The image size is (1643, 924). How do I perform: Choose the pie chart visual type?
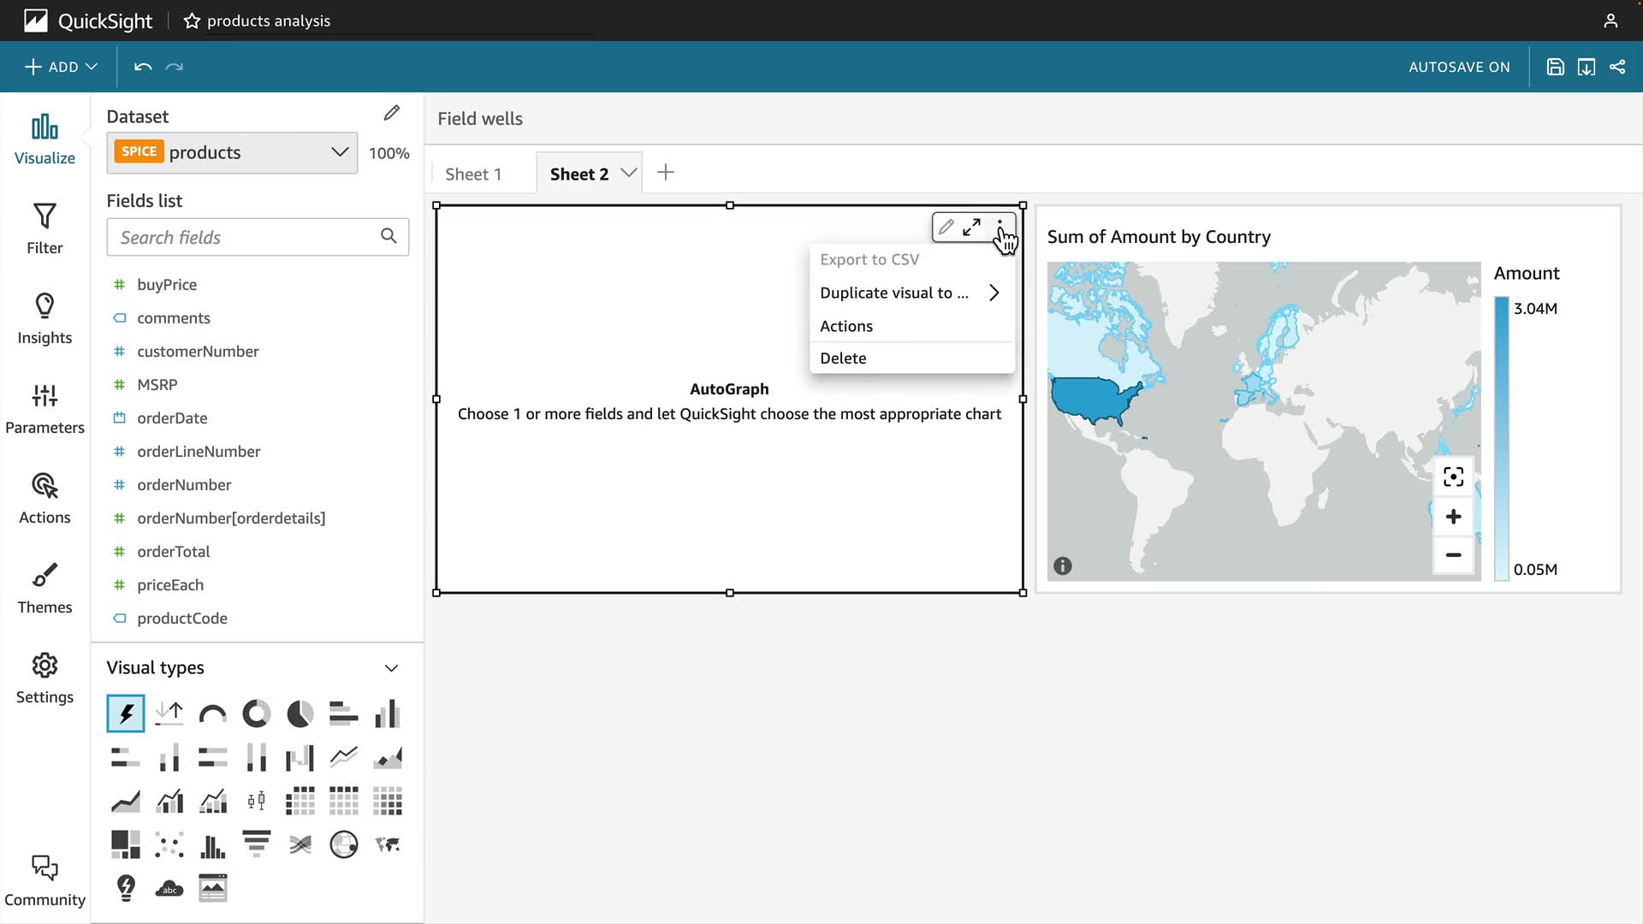300,714
